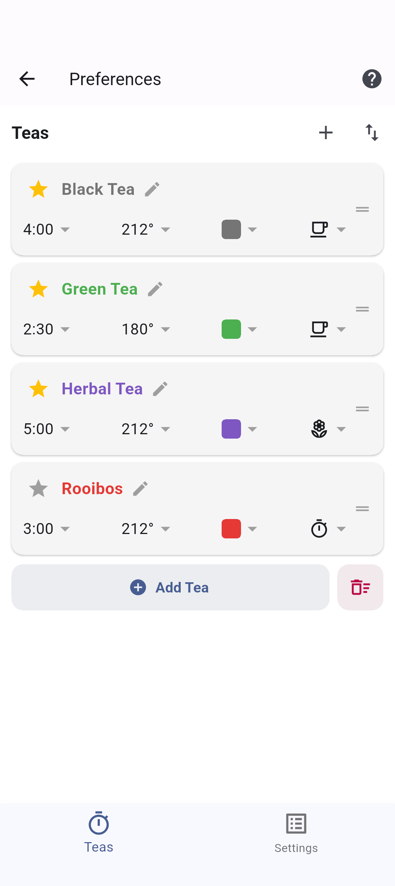Image resolution: width=395 pixels, height=886 pixels.
Task: Tap the plus icon beside Teas heading
Action: pos(326,133)
